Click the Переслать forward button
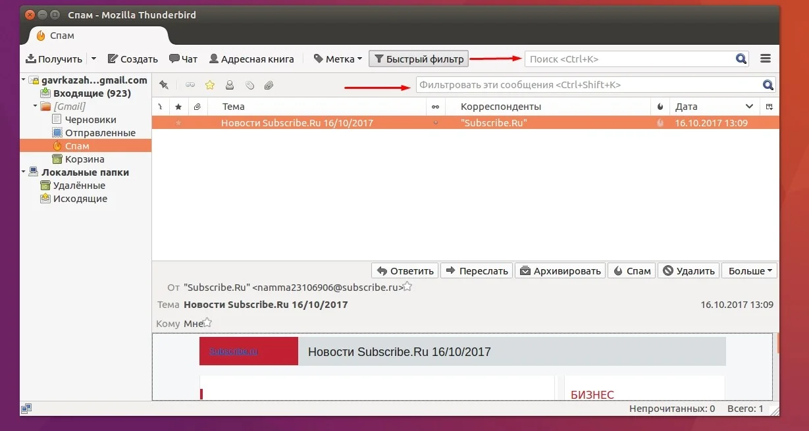 pos(476,270)
